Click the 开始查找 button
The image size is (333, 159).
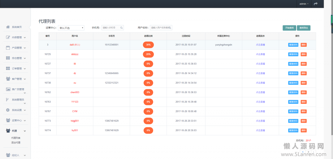click(x=289, y=28)
